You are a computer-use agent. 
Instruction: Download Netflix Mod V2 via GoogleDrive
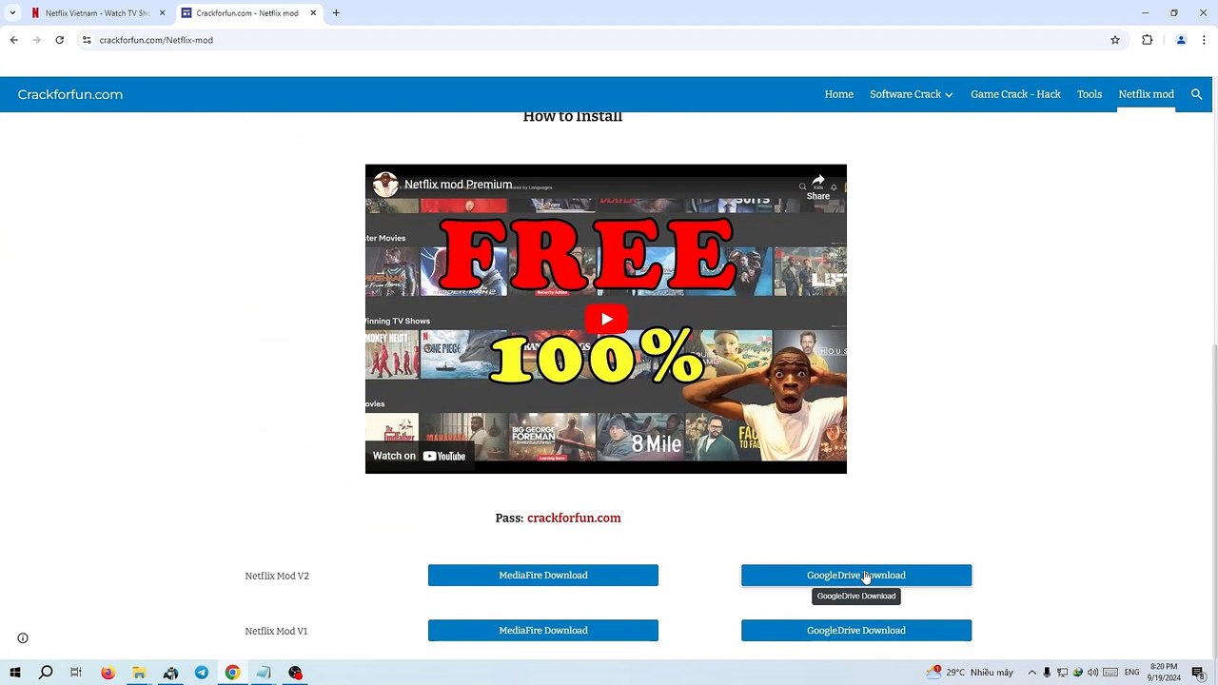[856, 576]
